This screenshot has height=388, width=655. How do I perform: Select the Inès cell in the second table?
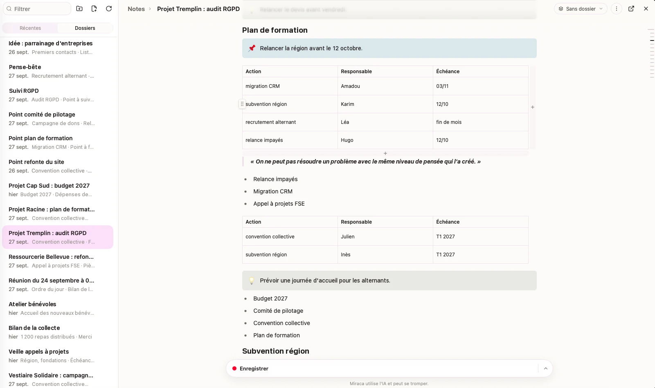coord(385,255)
